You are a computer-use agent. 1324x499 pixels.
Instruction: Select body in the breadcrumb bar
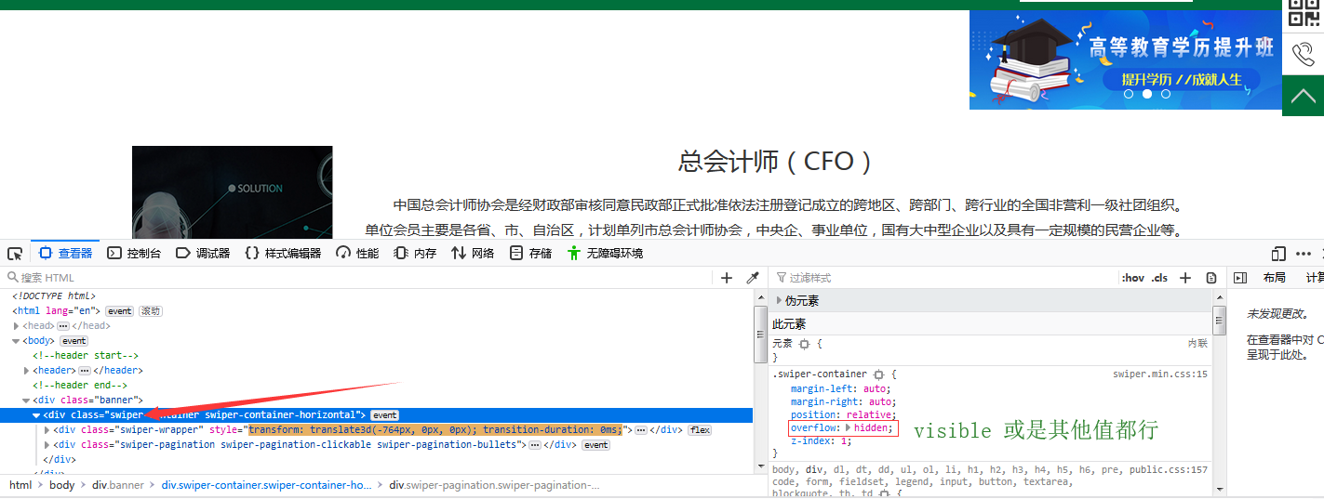62,485
